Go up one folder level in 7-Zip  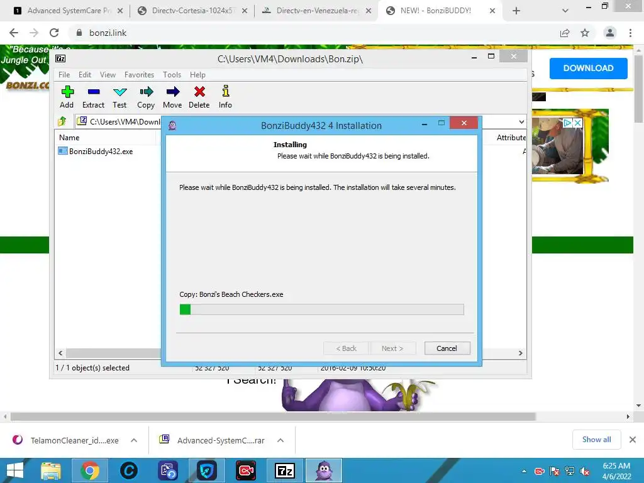(62, 121)
